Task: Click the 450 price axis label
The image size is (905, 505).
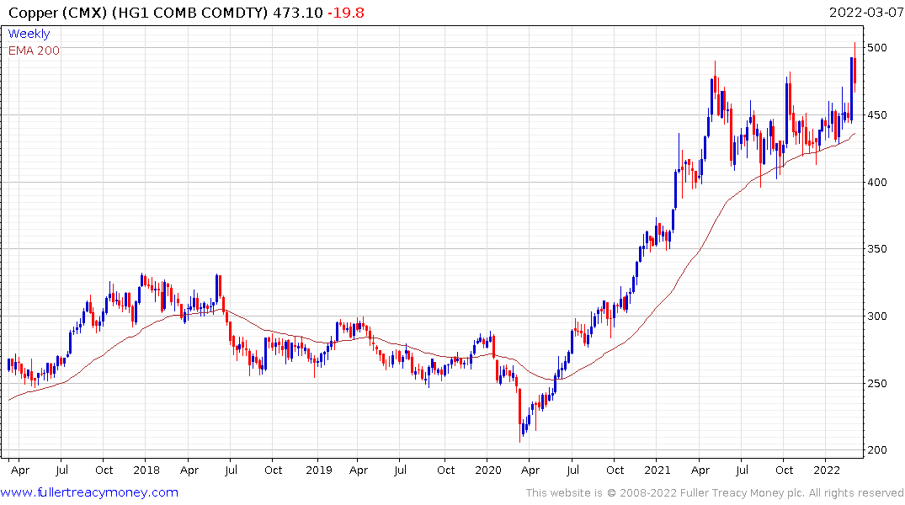Action: coord(876,114)
